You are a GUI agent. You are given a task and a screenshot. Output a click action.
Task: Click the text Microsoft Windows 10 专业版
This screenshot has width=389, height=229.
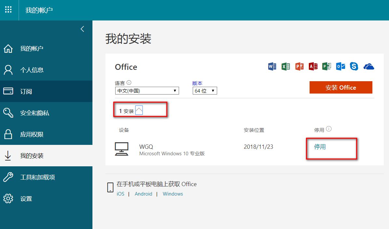(x=172, y=154)
